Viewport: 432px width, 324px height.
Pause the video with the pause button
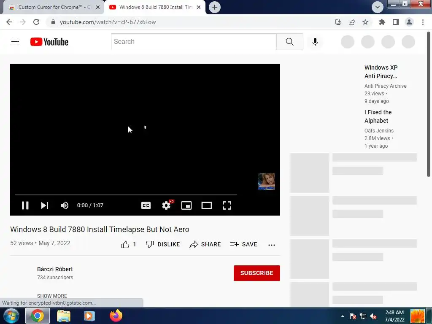click(25, 205)
